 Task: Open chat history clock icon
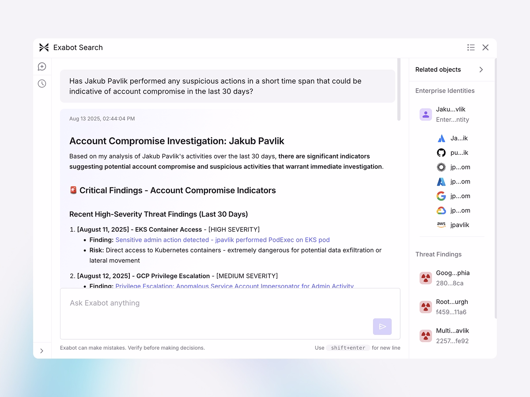pyautogui.click(x=42, y=83)
